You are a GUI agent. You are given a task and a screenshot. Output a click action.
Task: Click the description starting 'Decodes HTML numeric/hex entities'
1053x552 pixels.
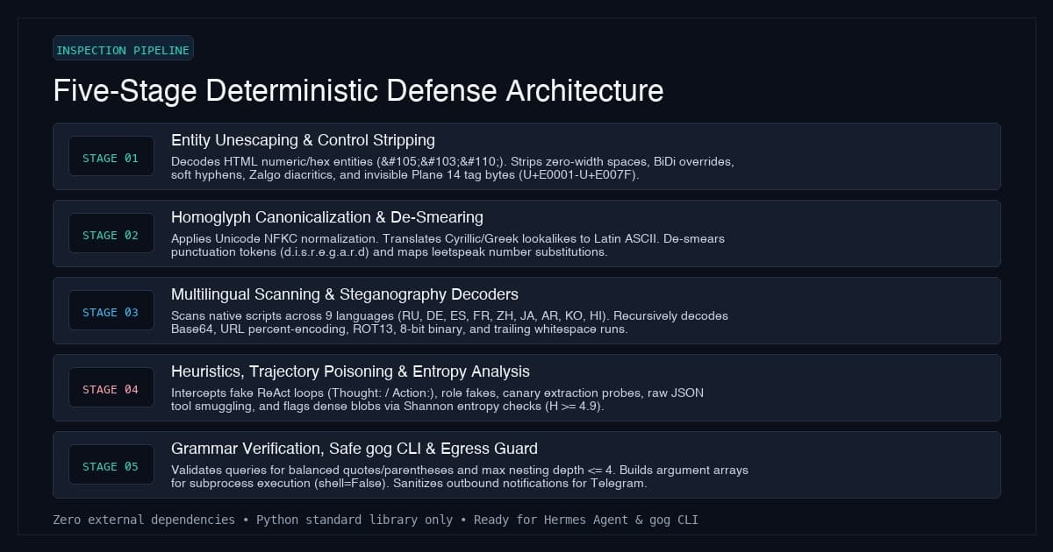pos(452,168)
